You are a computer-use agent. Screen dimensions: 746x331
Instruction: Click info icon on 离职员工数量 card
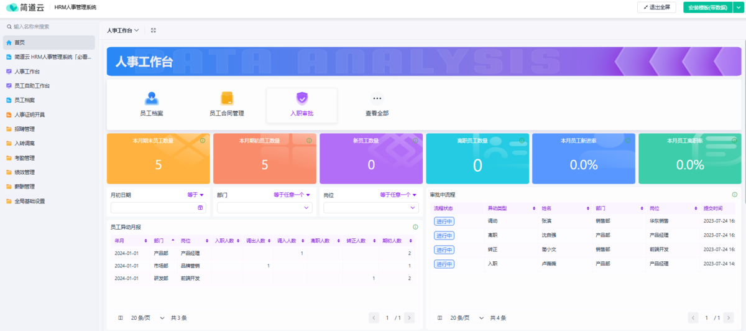coord(522,140)
